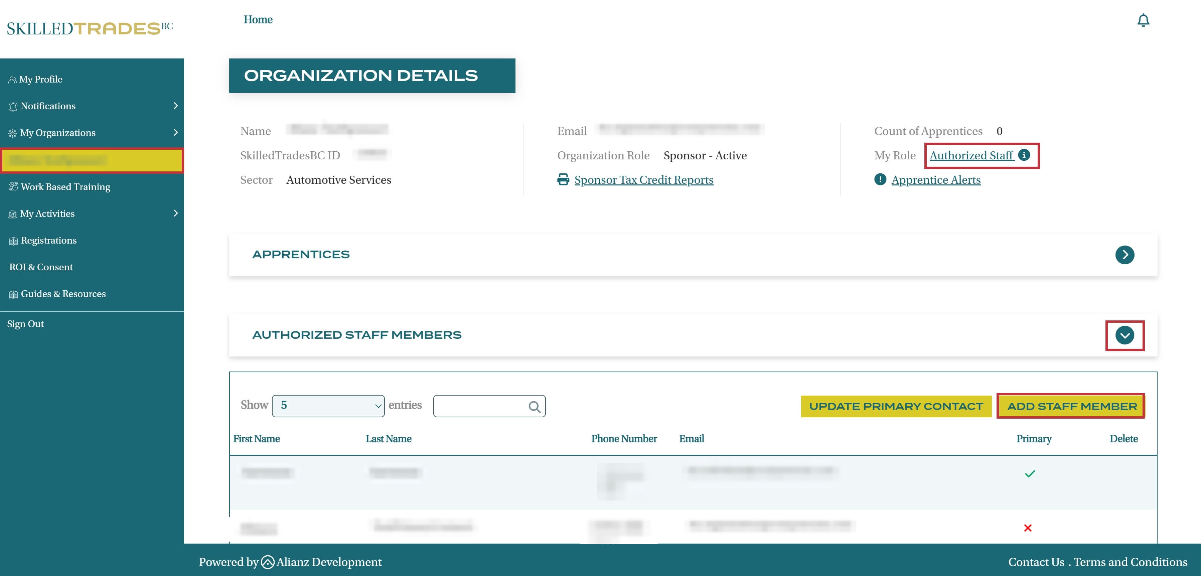Screen dimensions: 1201x576
Task: Click the Apprentice Alerts exclamation icon
Action: click(880, 179)
